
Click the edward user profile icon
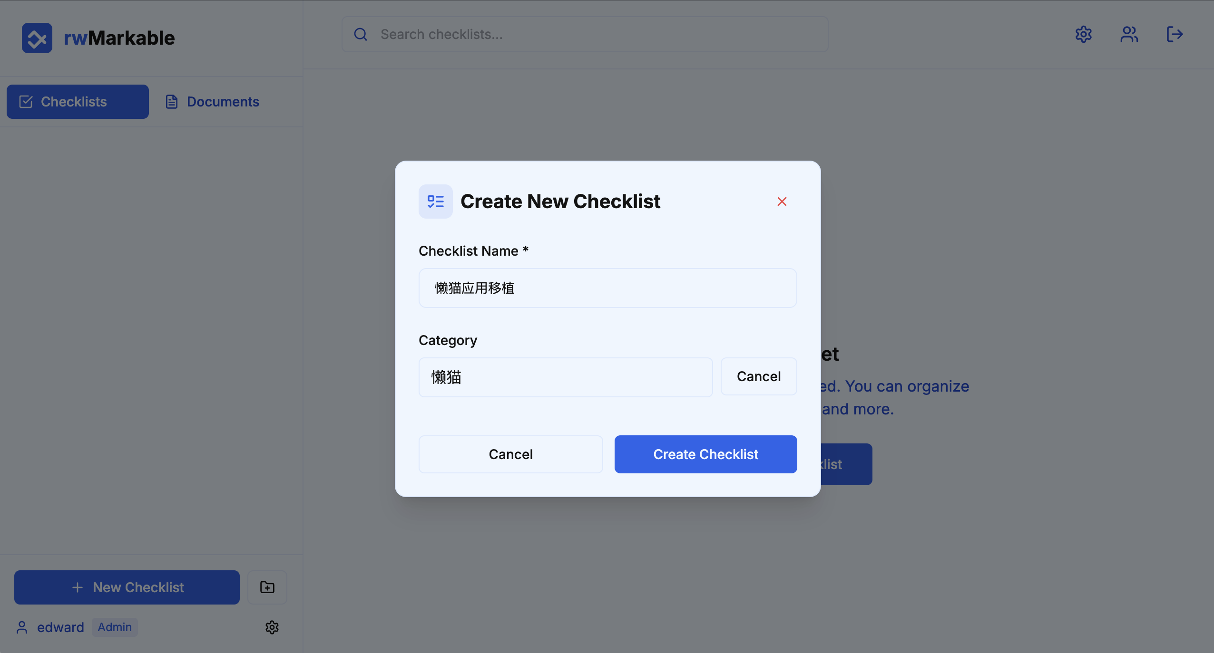(x=22, y=627)
